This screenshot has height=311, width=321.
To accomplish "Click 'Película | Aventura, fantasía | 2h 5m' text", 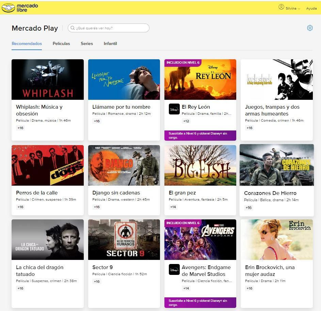I will click(x=198, y=199).
